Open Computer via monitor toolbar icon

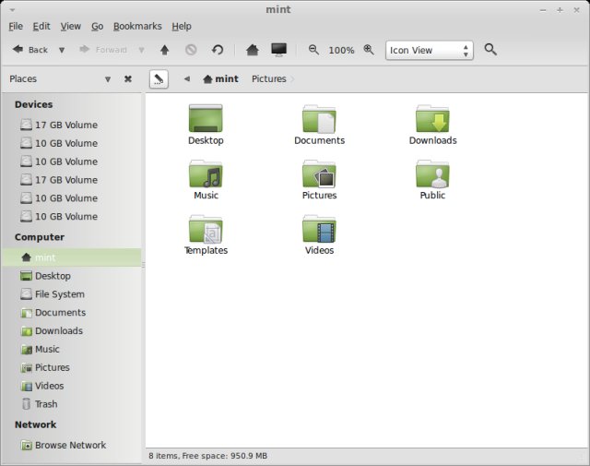tap(278, 50)
